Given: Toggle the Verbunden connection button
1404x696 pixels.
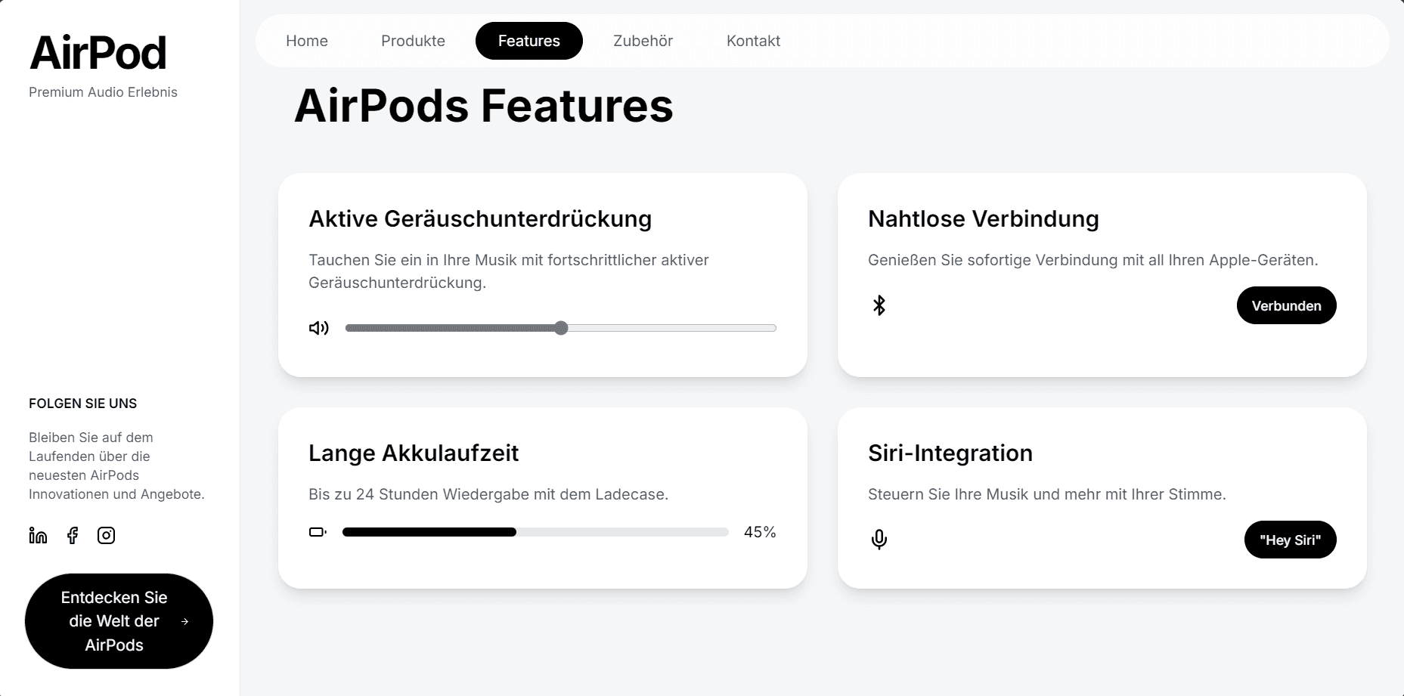Looking at the screenshot, I should coord(1286,305).
